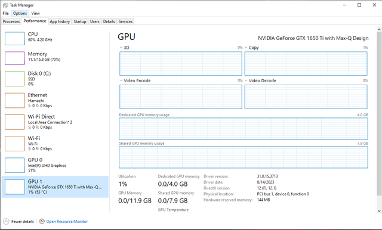The image size is (382, 230).
Task: Switch to the Processes tab
Action: 11,21
